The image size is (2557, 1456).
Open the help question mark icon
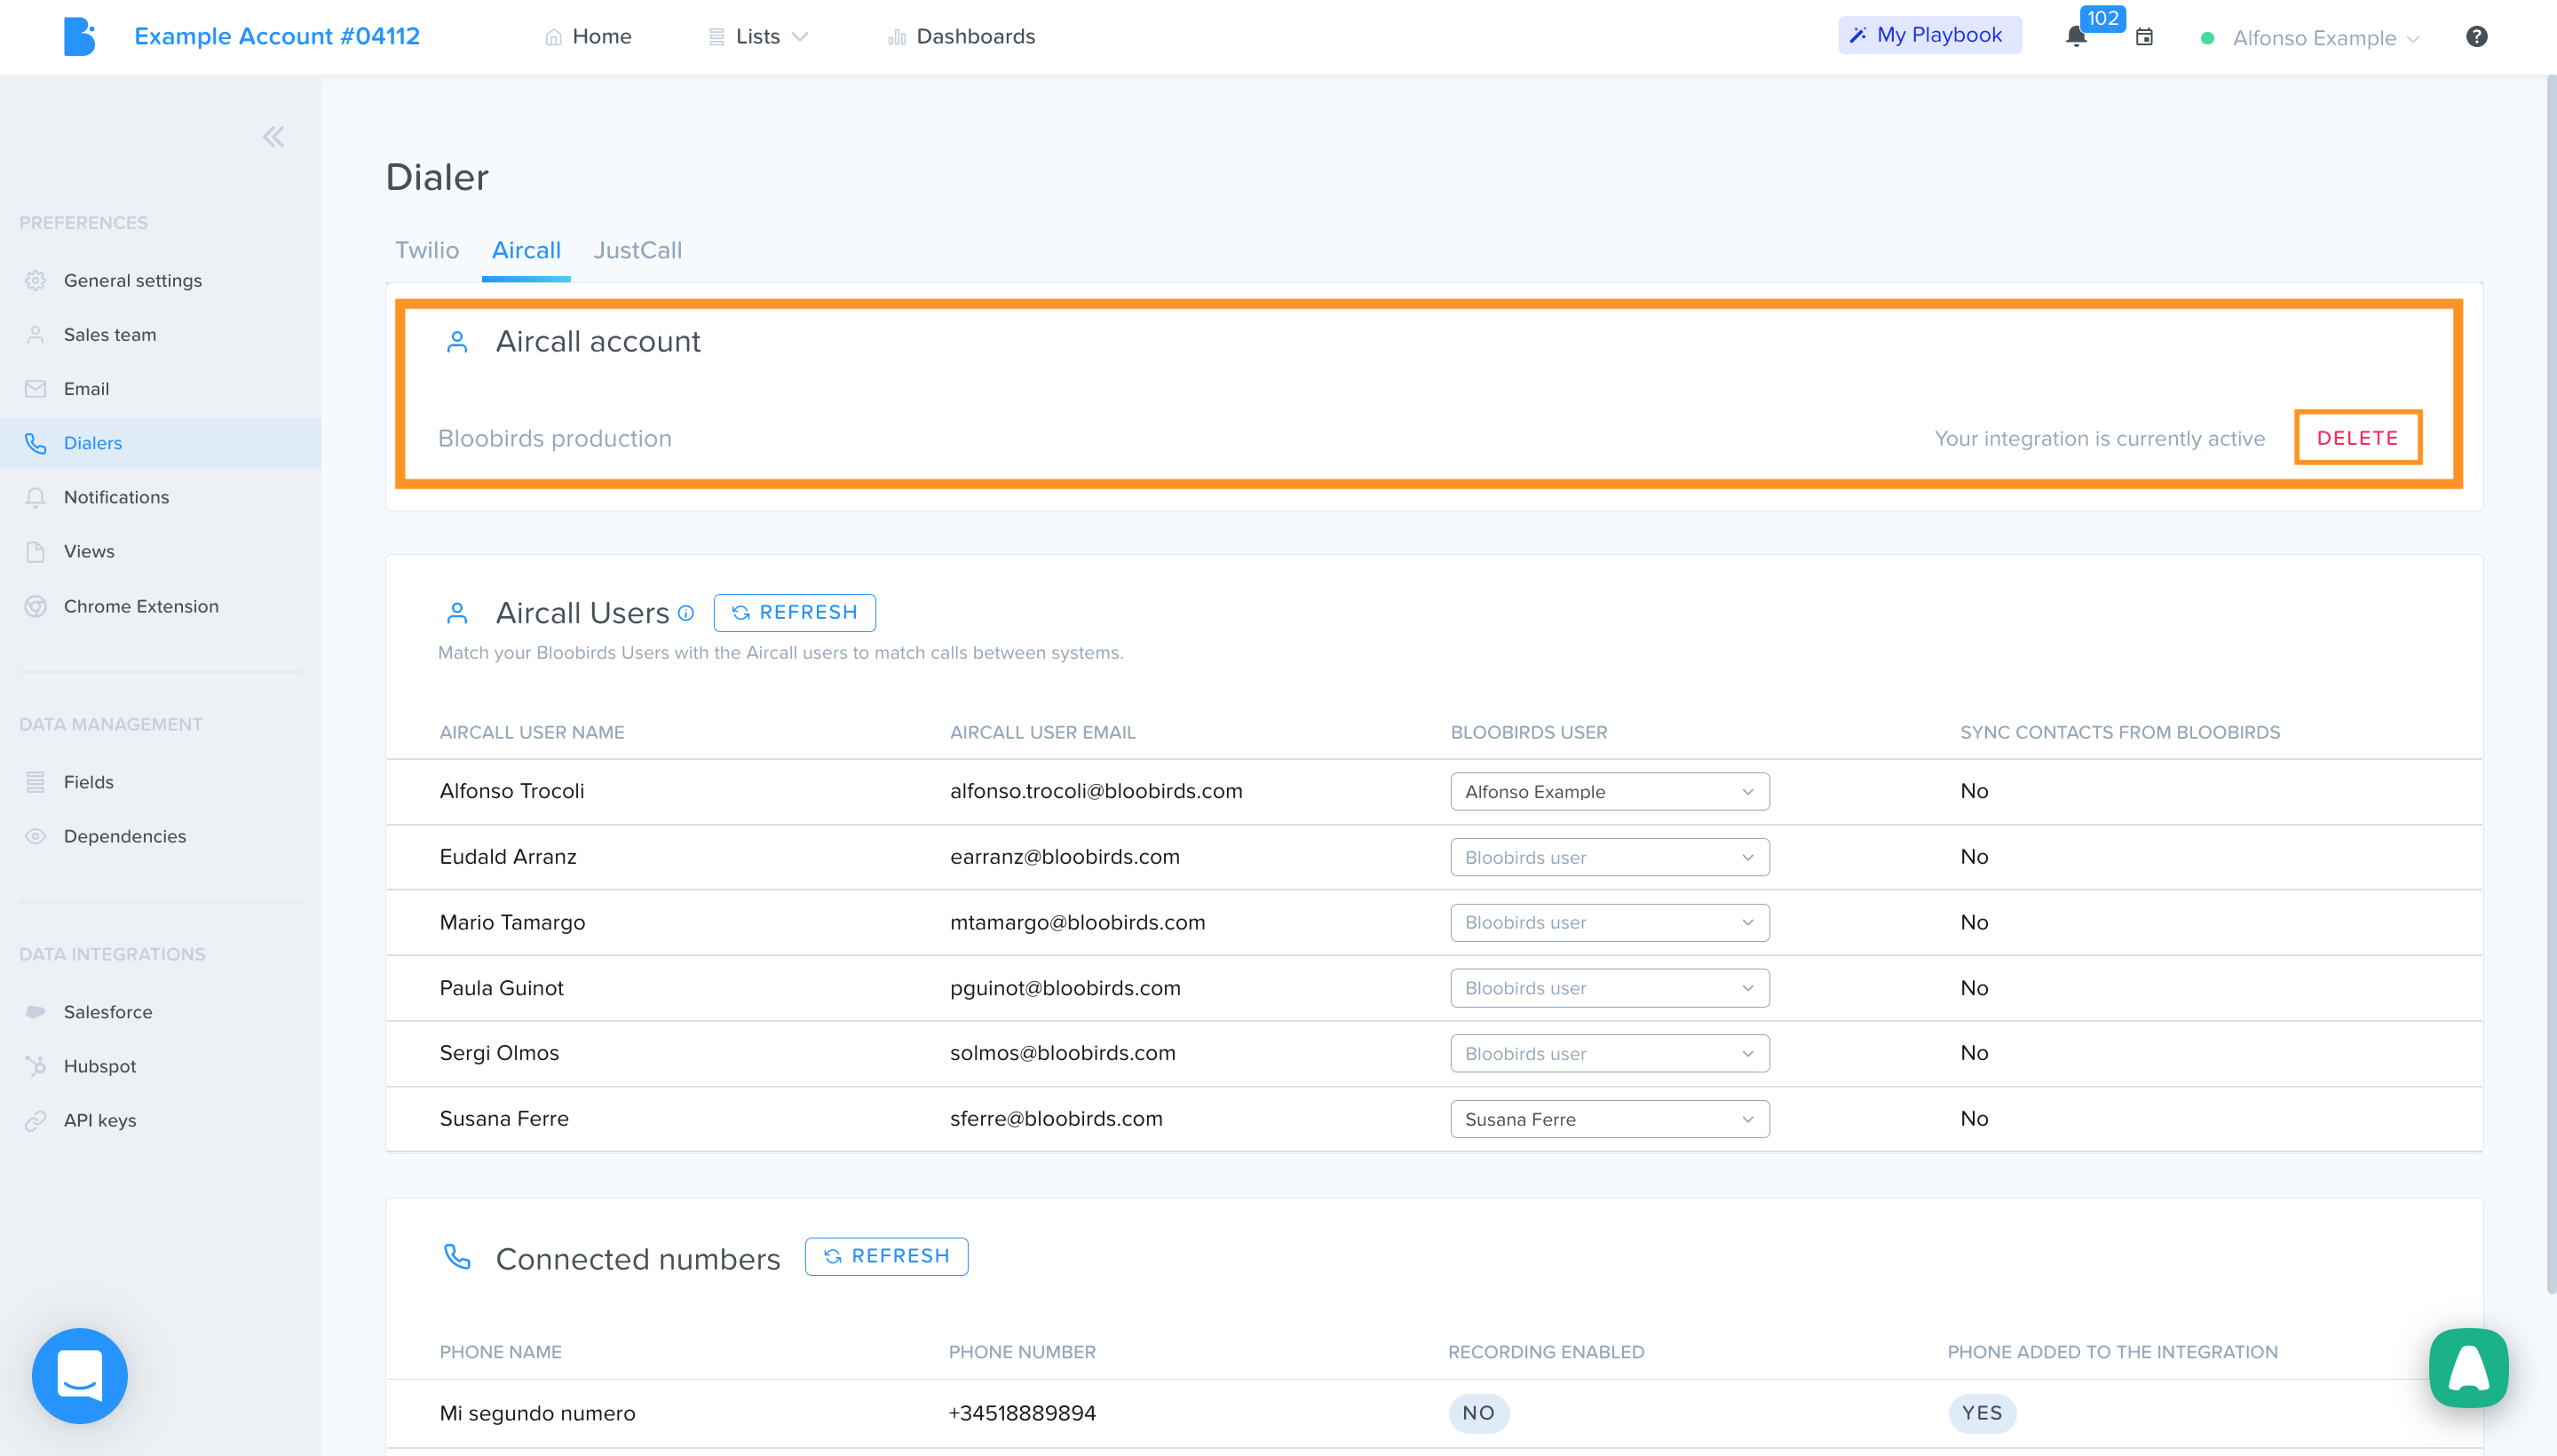pyautogui.click(x=2476, y=37)
